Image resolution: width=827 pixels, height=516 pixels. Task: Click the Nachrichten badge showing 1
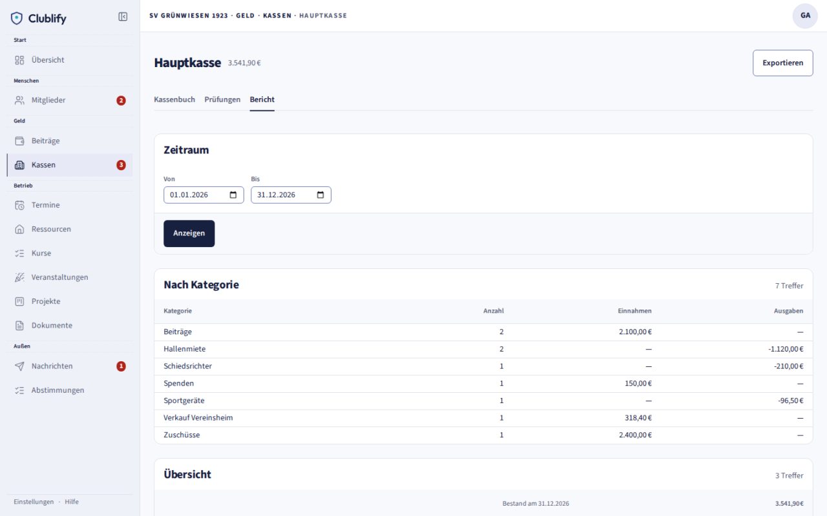tap(121, 366)
